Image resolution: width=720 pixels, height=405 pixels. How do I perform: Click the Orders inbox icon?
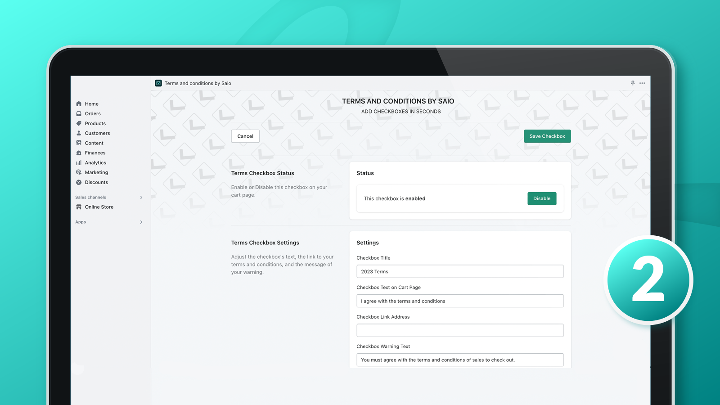click(79, 113)
